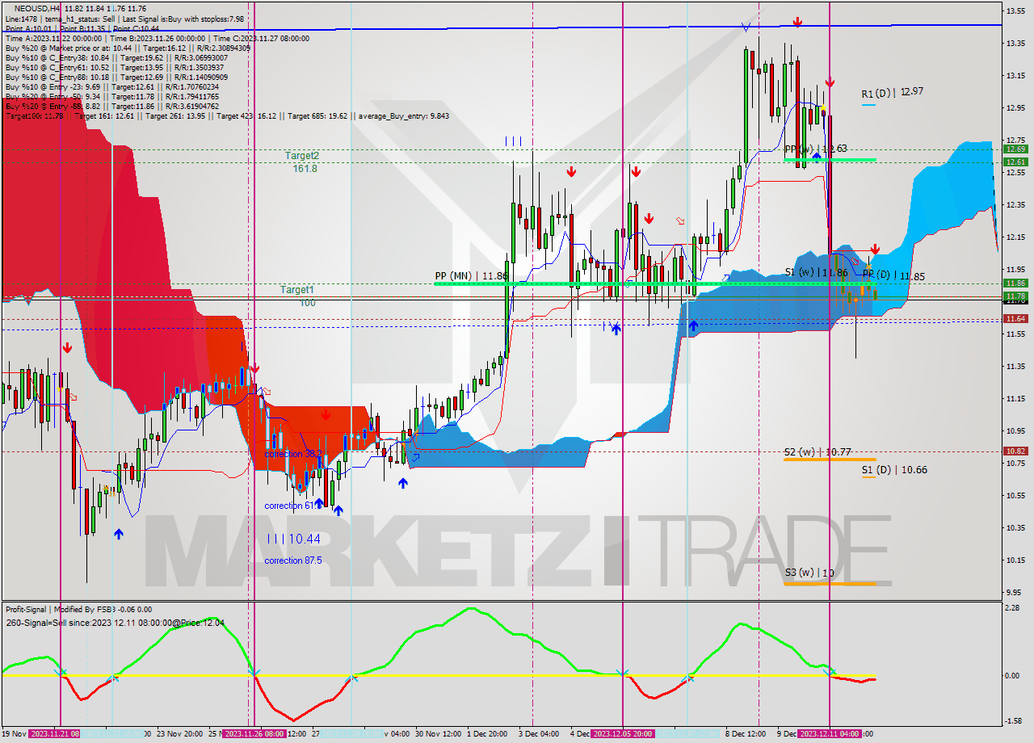Select the 'Target100: 11.78' summary line
The width and height of the screenshot is (1034, 743).
(x=227, y=115)
